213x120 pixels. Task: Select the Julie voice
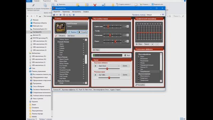click(x=61, y=53)
